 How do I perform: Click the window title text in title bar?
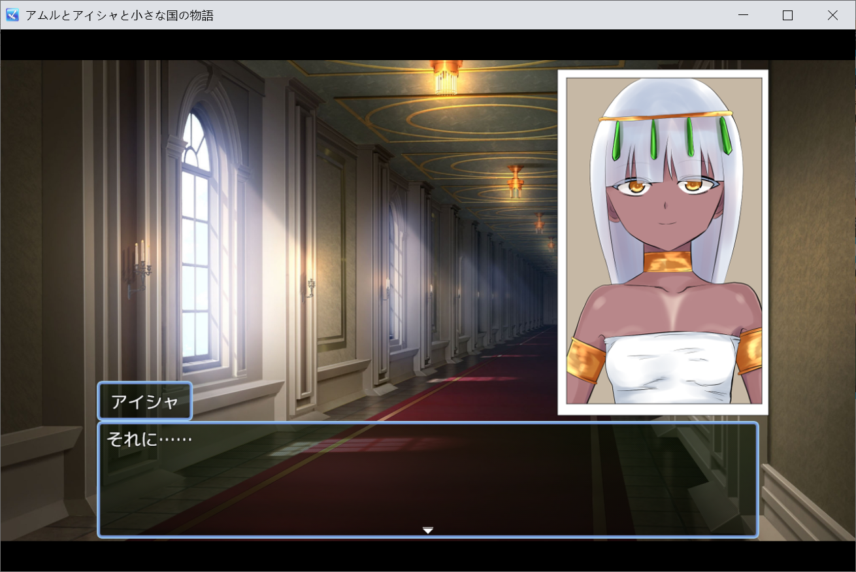click(x=120, y=15)
